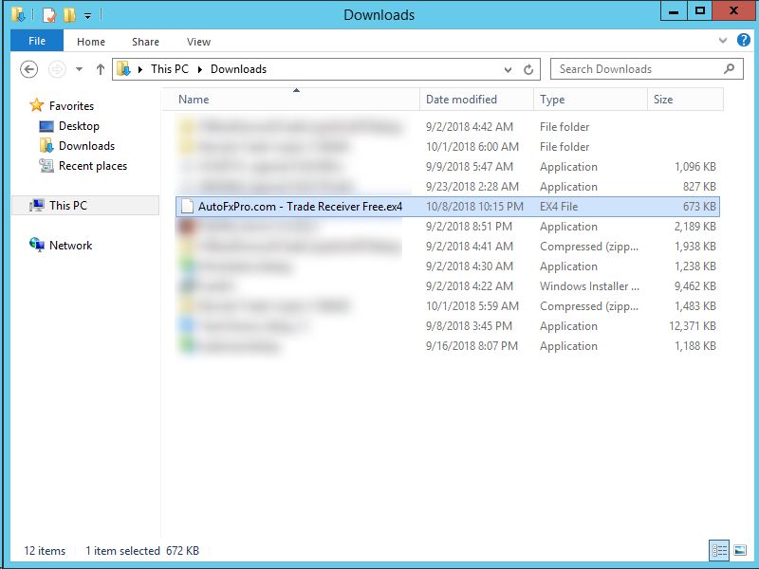Image resolution: width=759 pixels, height=569 pixels.
Task: Click the Properties icon in quick access toolbar
Action: [49, 15]
